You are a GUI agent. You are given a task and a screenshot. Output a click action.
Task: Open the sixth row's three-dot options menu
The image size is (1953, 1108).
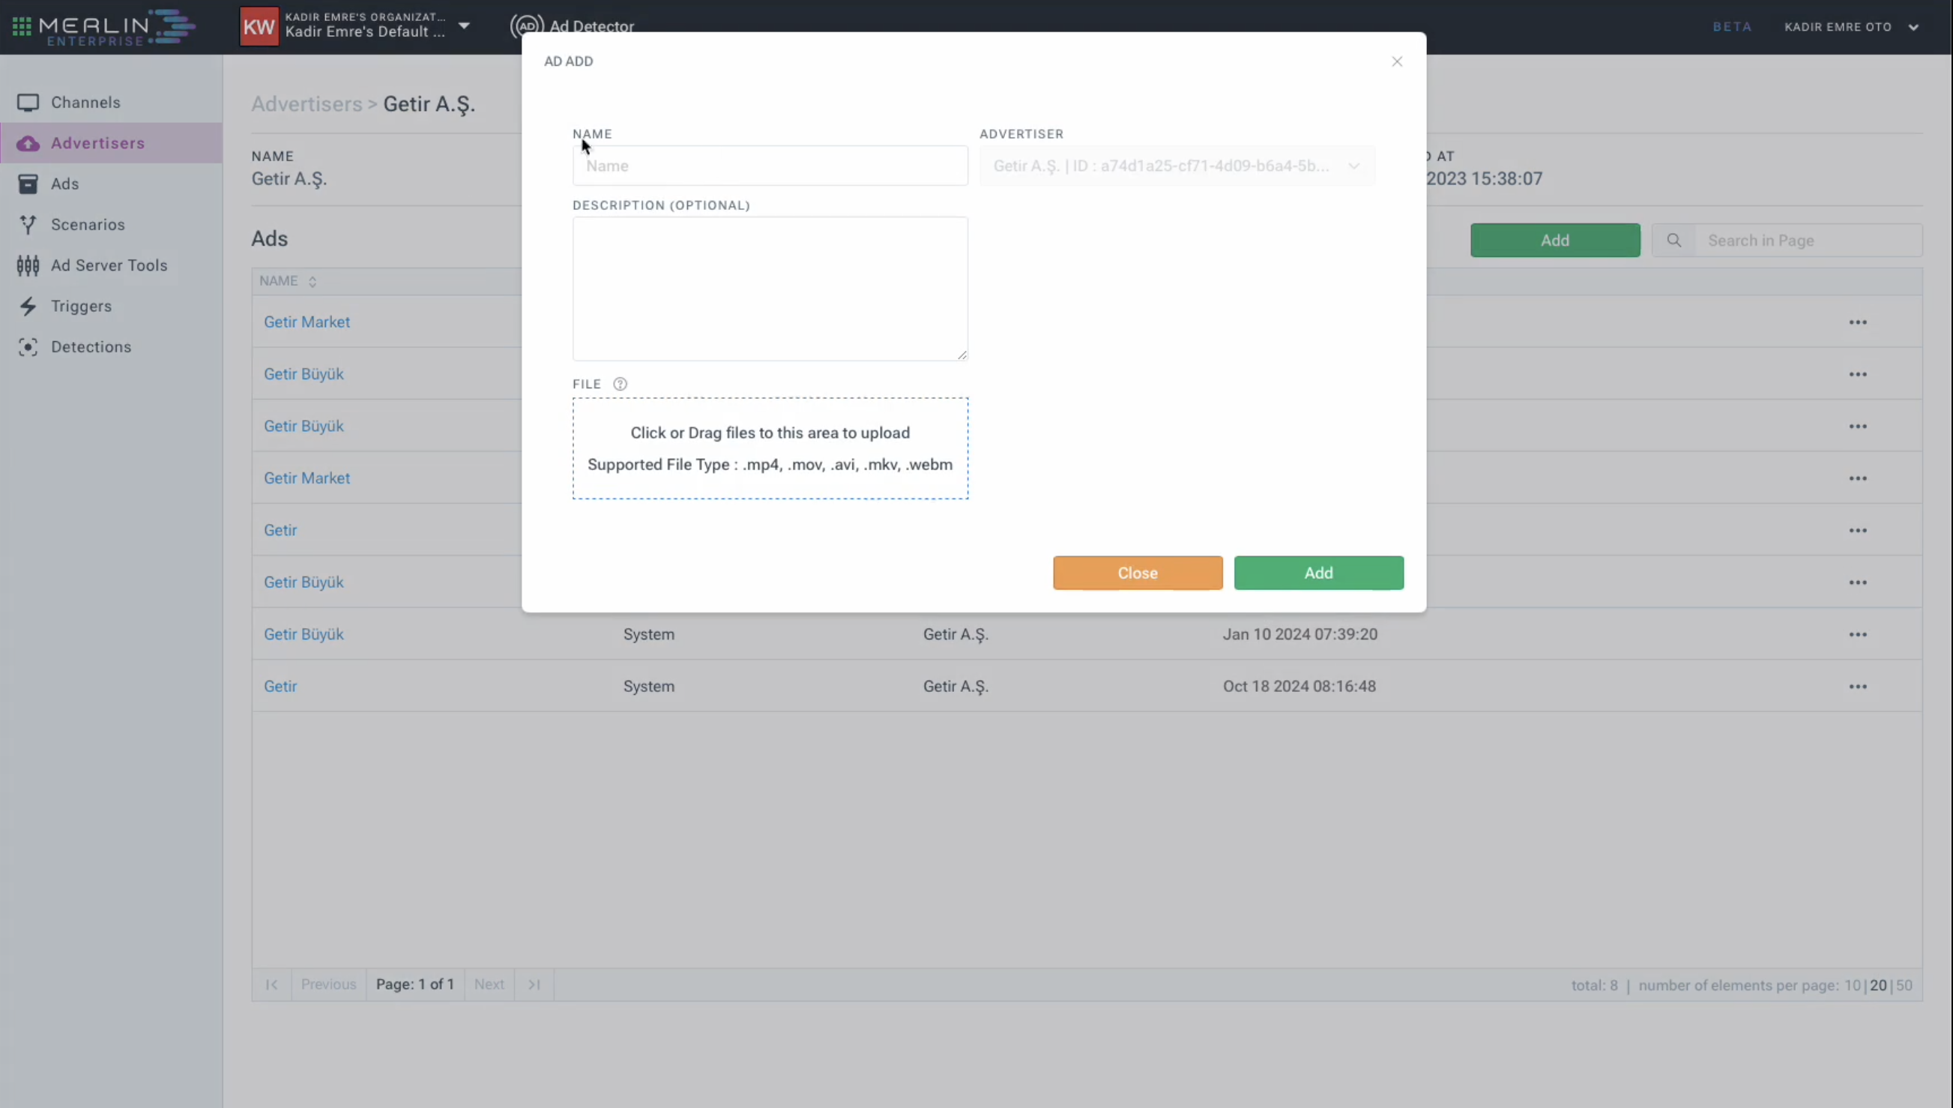[1858, 583]
